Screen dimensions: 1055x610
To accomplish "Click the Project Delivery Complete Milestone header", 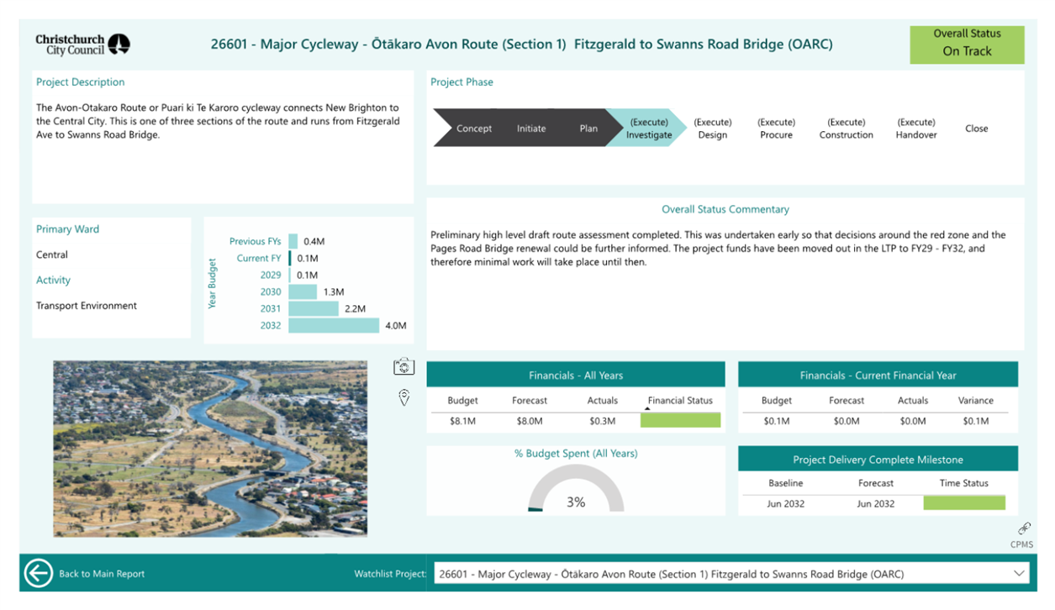I will (878, 459).
